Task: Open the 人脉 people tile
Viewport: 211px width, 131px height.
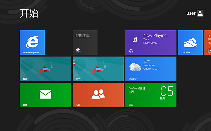Action: [x=98, y=95]
